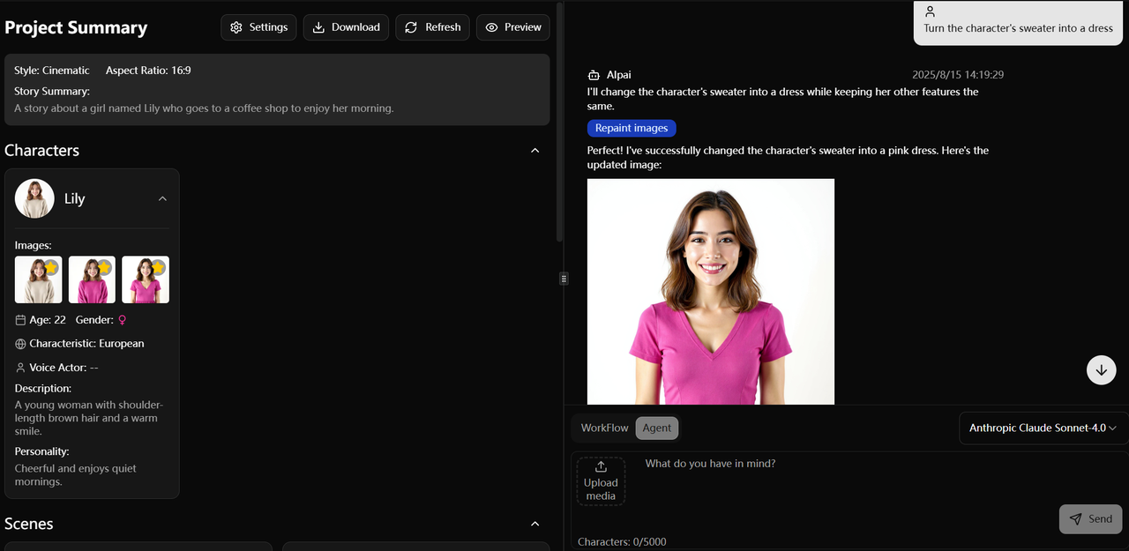Open the Settings gear button

[259, 27]
